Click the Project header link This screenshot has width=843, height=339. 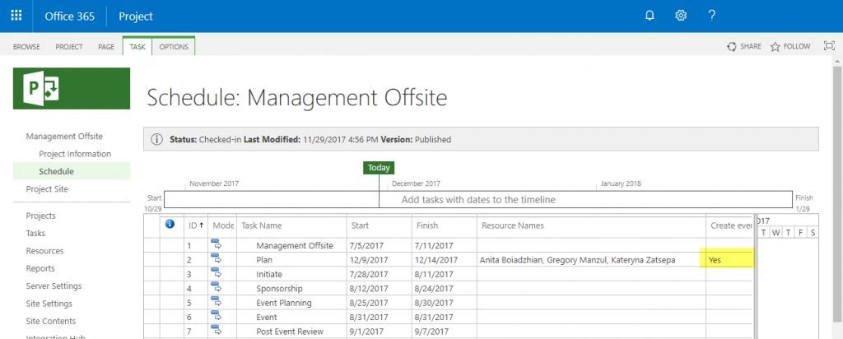point(136,16)
